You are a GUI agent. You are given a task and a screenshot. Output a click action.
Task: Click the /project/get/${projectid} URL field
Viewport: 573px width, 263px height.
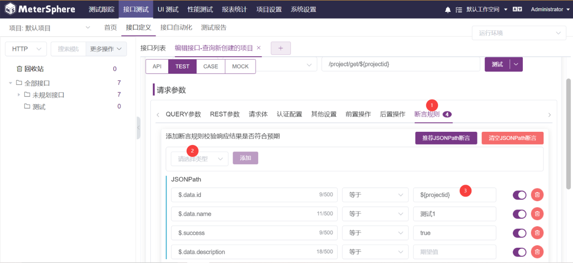[x=401, y=64]
